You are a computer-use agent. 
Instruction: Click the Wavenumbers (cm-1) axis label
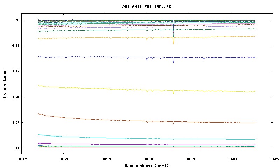point(147,166)
